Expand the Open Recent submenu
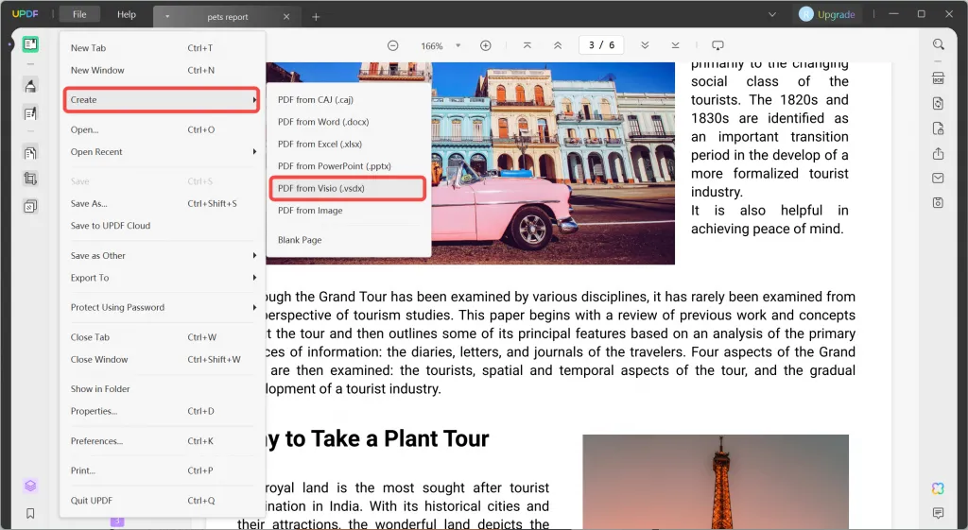 163,152
